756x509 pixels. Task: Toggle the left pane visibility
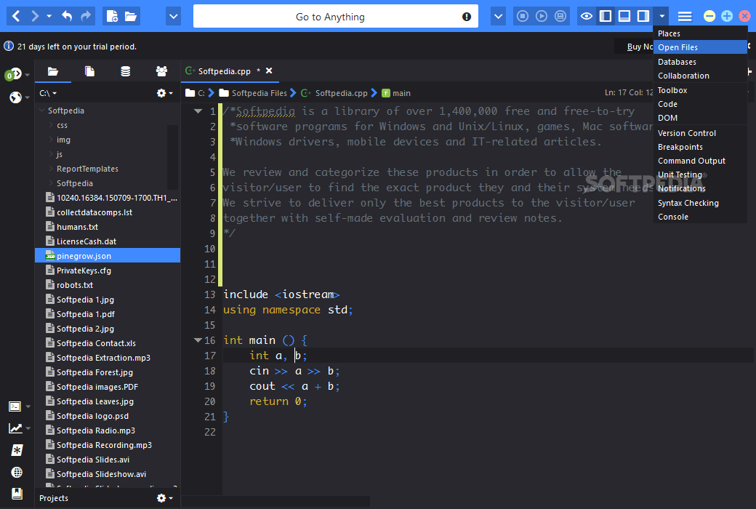point(606,17)
